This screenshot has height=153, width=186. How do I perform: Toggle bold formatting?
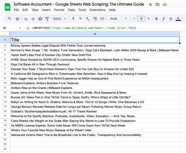click(156, 19)
